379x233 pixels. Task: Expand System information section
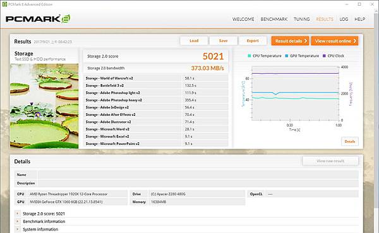18,229
